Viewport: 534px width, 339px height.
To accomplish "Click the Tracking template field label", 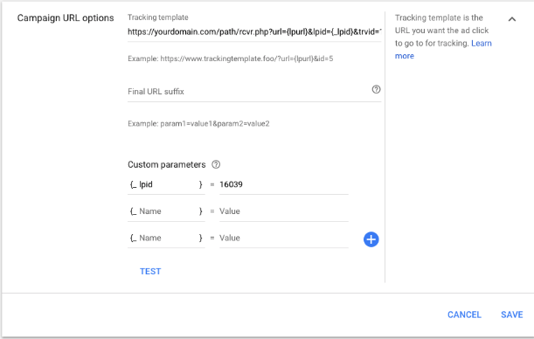I will [x=158, y=17].
